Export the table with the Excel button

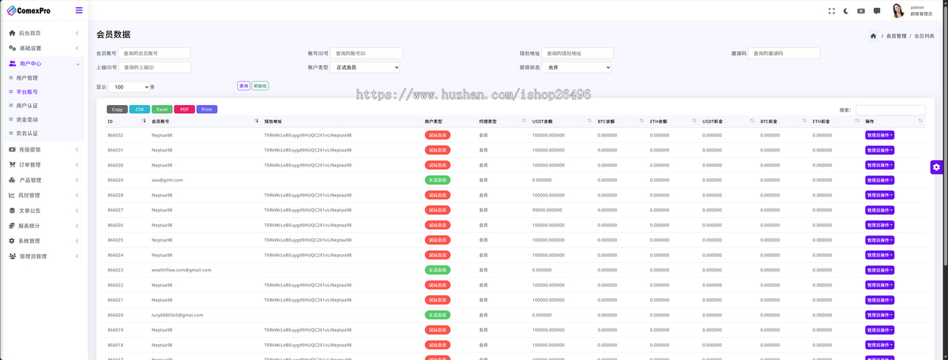(x=161, y=109)
